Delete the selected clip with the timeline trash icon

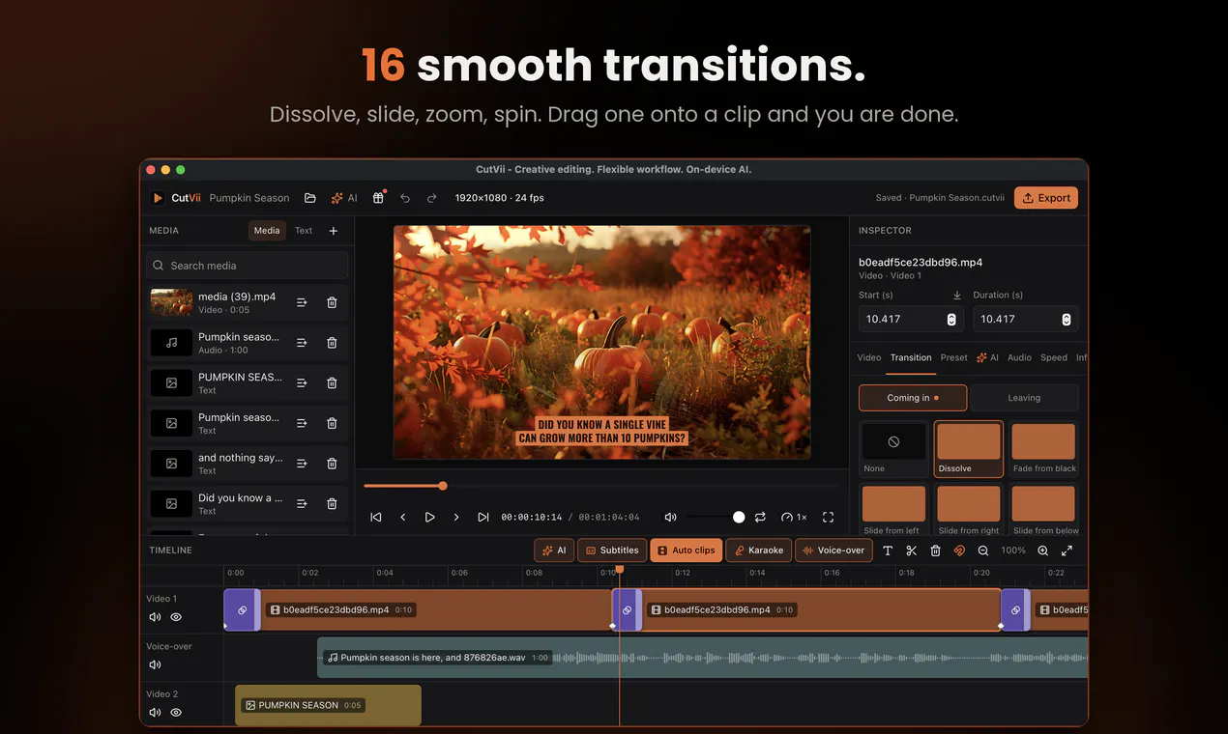click(x=935, y=550)
